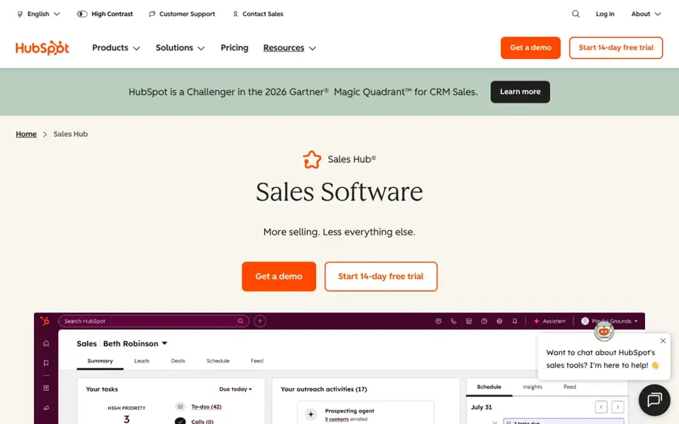Click the Search HubSpot input field
679x424 pixels.
point(154,321)
